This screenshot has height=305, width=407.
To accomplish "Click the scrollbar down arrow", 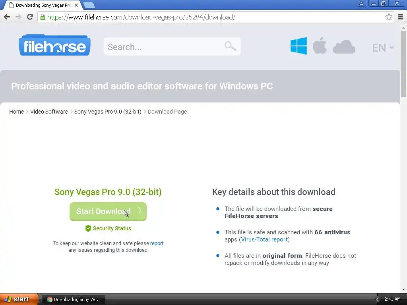I will 404,290.
